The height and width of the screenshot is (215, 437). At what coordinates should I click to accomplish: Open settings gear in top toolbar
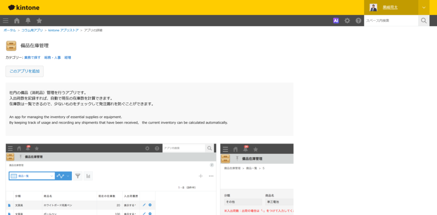click(x=347, y=21)
